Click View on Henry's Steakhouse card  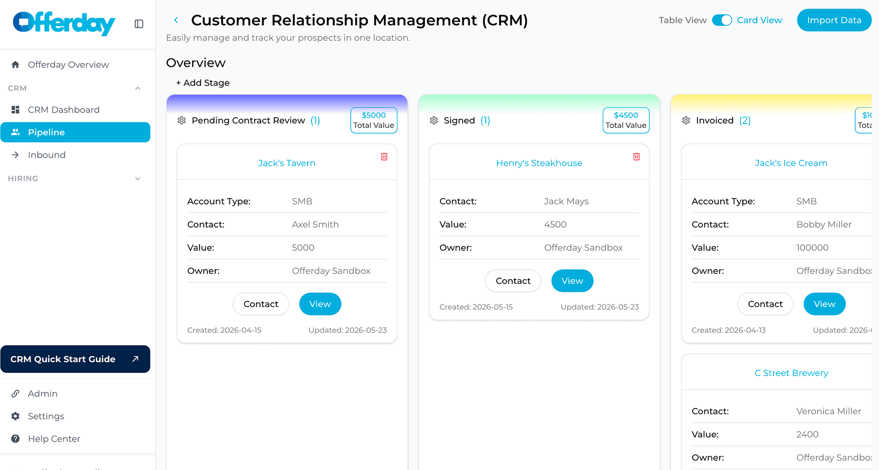[x=572, y=281]
